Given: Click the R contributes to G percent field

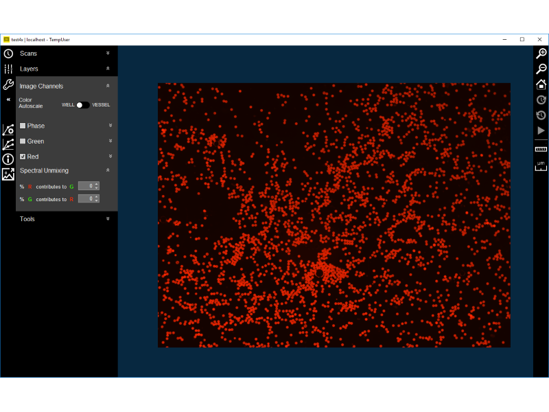Looking at the screenshot, I should point(89,186).
